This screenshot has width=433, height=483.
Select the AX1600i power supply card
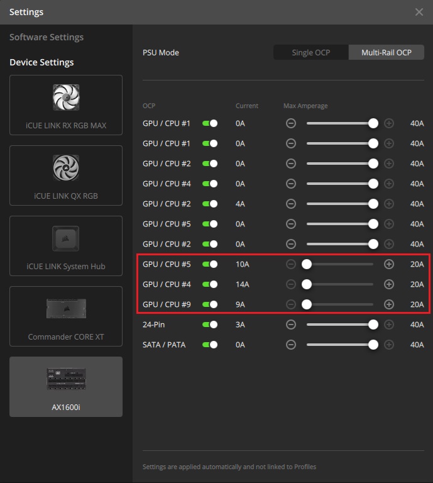point(66,387)
